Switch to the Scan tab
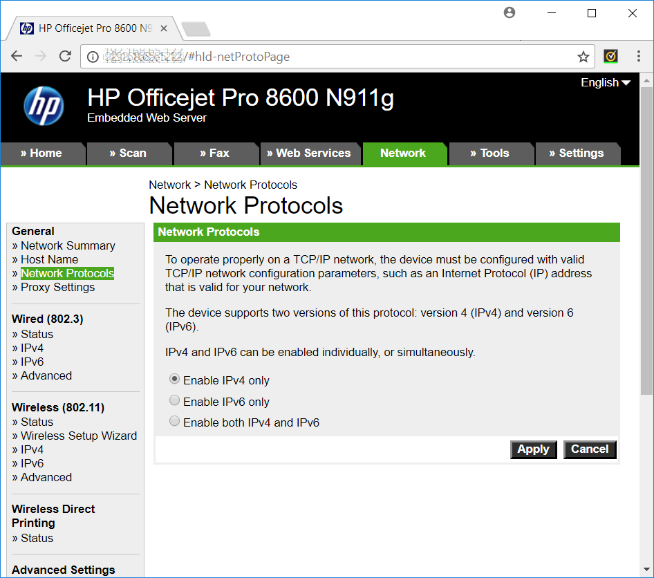 pos(128,153)
